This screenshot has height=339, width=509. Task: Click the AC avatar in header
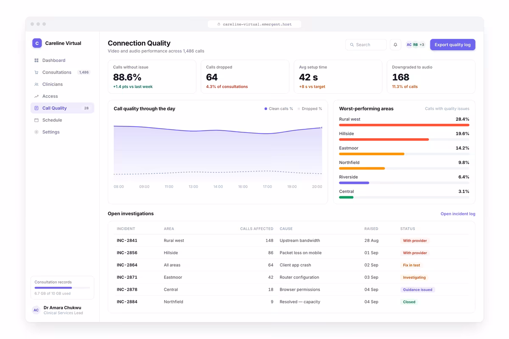pyautogui.click(x=409, y=44)
